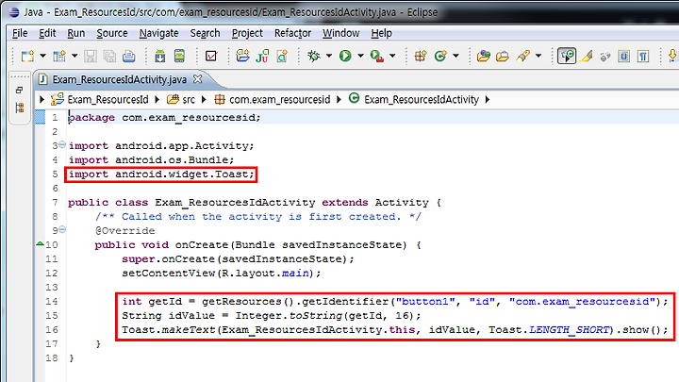Open the Android SDK Manager icon
The width and height of the screenshot is (679, 382).
[x=159, y=56]
